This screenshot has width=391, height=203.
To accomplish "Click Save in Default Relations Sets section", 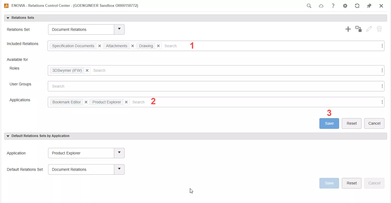I will (329, 183).
